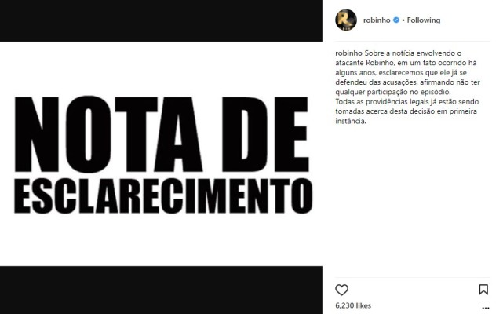The image size is (503, 314).
Task: Click the black band at the image bottom
Action: (x=161, y=290)
